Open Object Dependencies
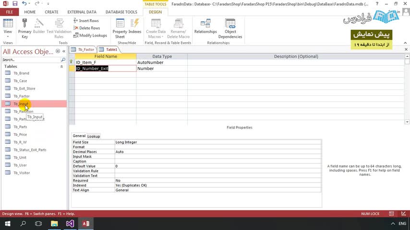 [x=230, y=29]
